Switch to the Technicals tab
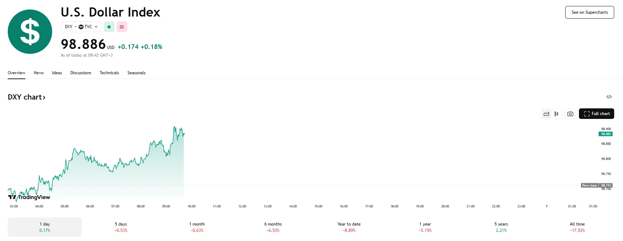This screenshot has width=623, height=241. coord(109,73)
